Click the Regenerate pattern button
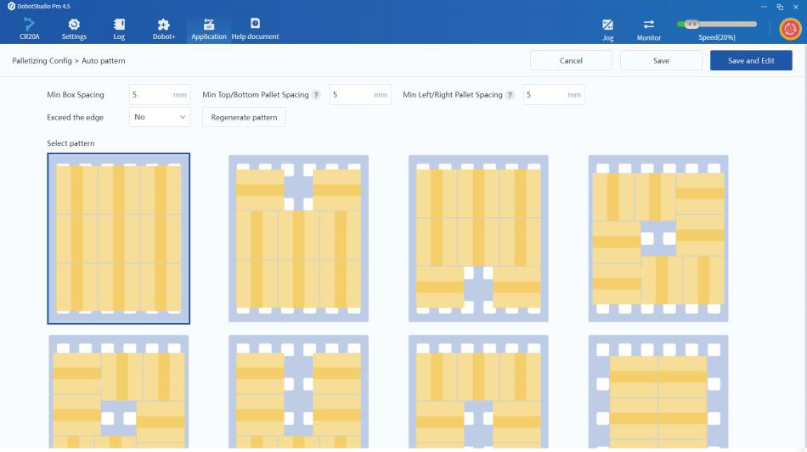The width and height of the screenshot is (807, 452). tap(244, 117)
